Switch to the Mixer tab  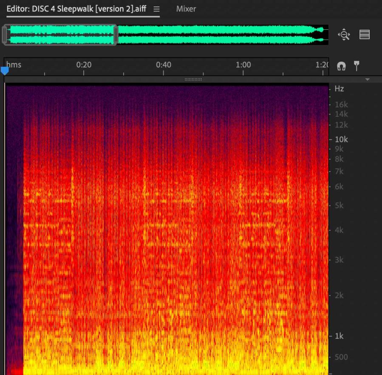(186, 9)
